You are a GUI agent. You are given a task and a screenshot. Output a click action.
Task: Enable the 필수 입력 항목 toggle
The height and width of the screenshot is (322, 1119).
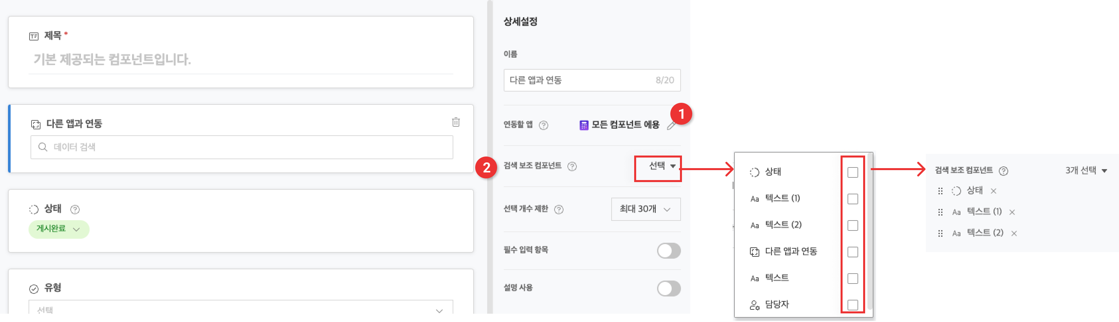point(669,250)
